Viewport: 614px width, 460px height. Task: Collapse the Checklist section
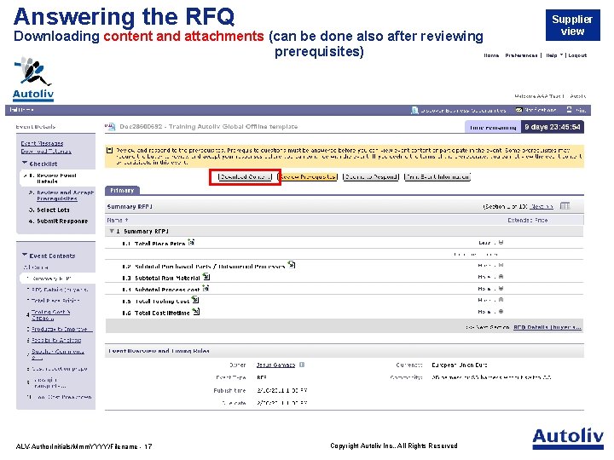25,163
